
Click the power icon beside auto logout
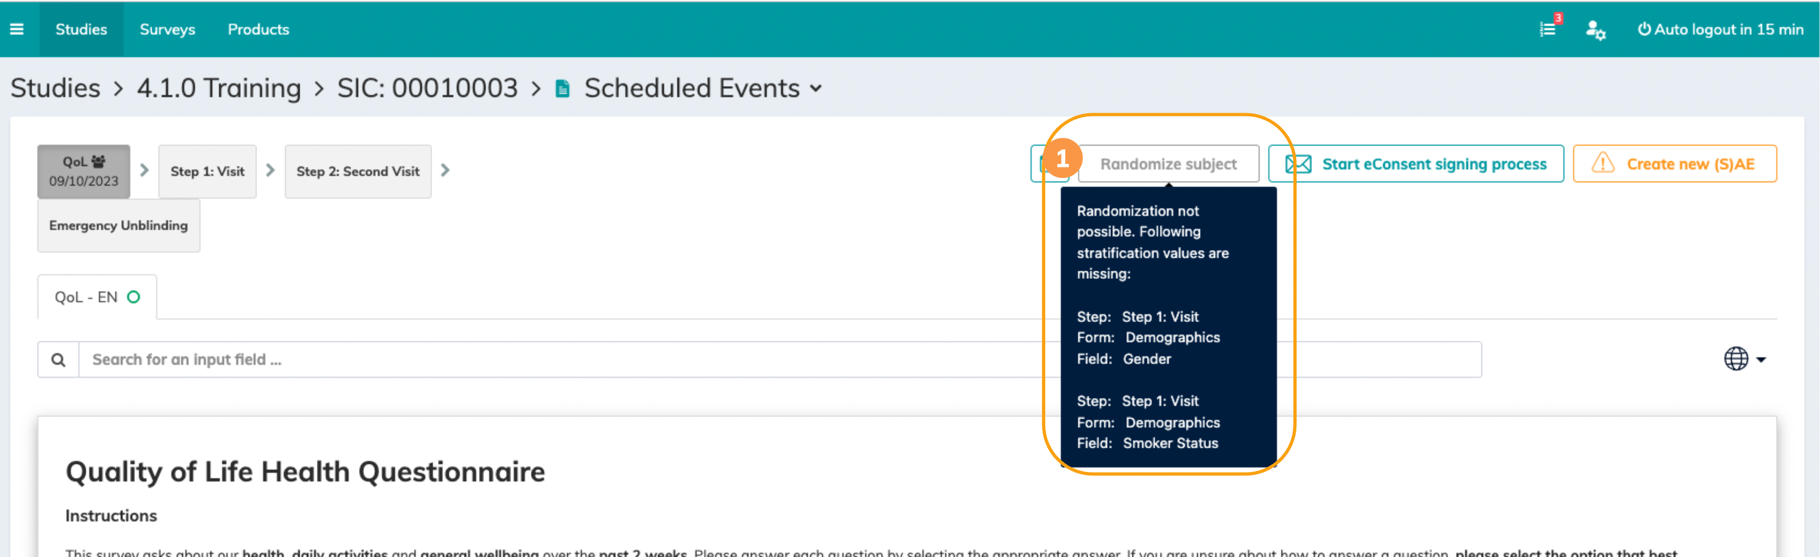1644,29
